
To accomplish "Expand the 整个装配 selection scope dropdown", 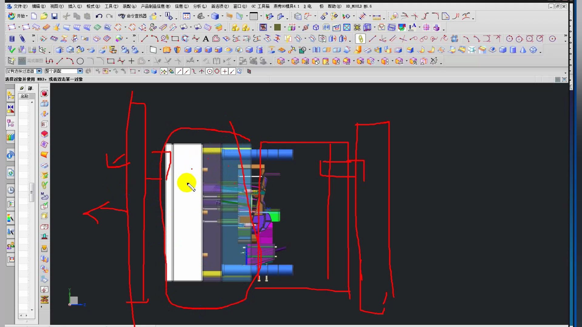I will [80, 71].
